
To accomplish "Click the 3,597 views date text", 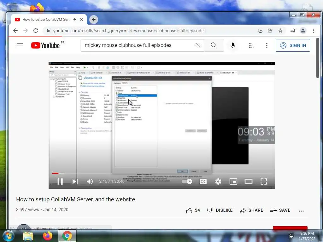I will point(42,210).
